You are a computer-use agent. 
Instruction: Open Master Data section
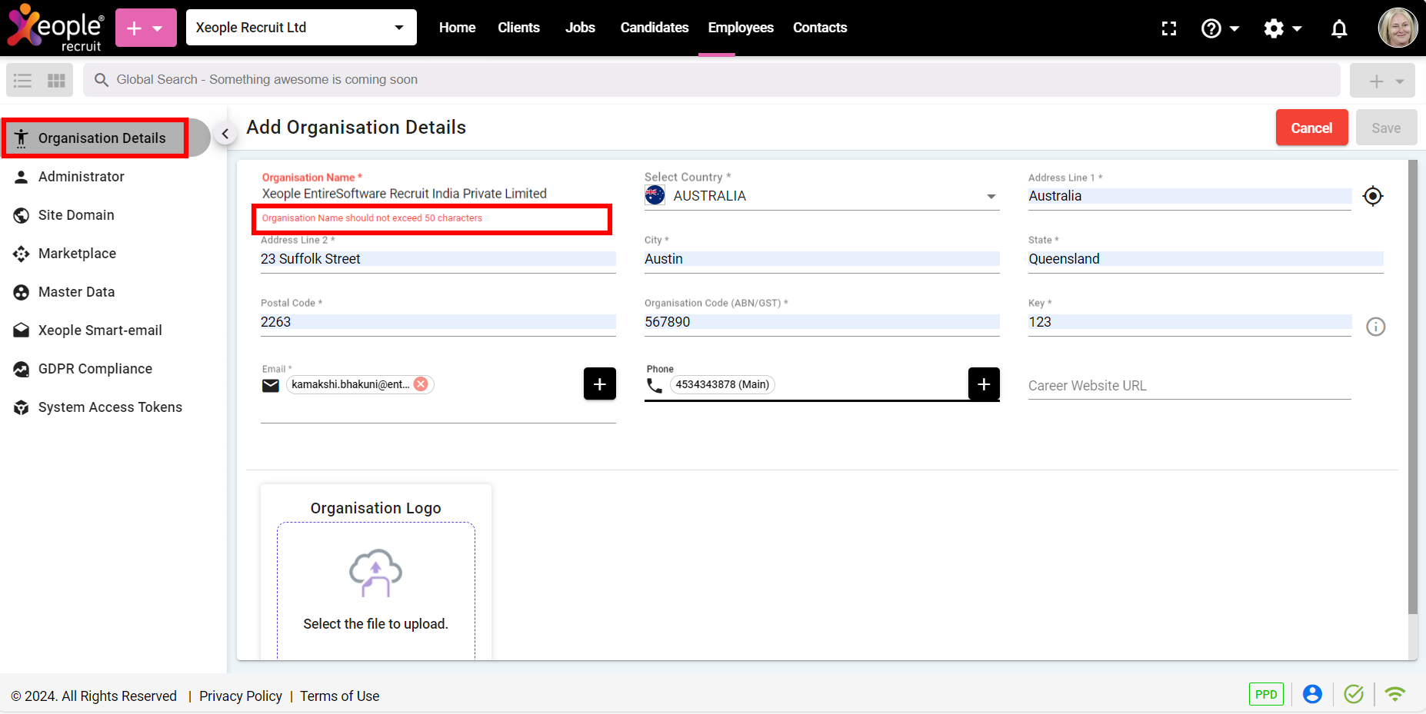tap(76, 292)
